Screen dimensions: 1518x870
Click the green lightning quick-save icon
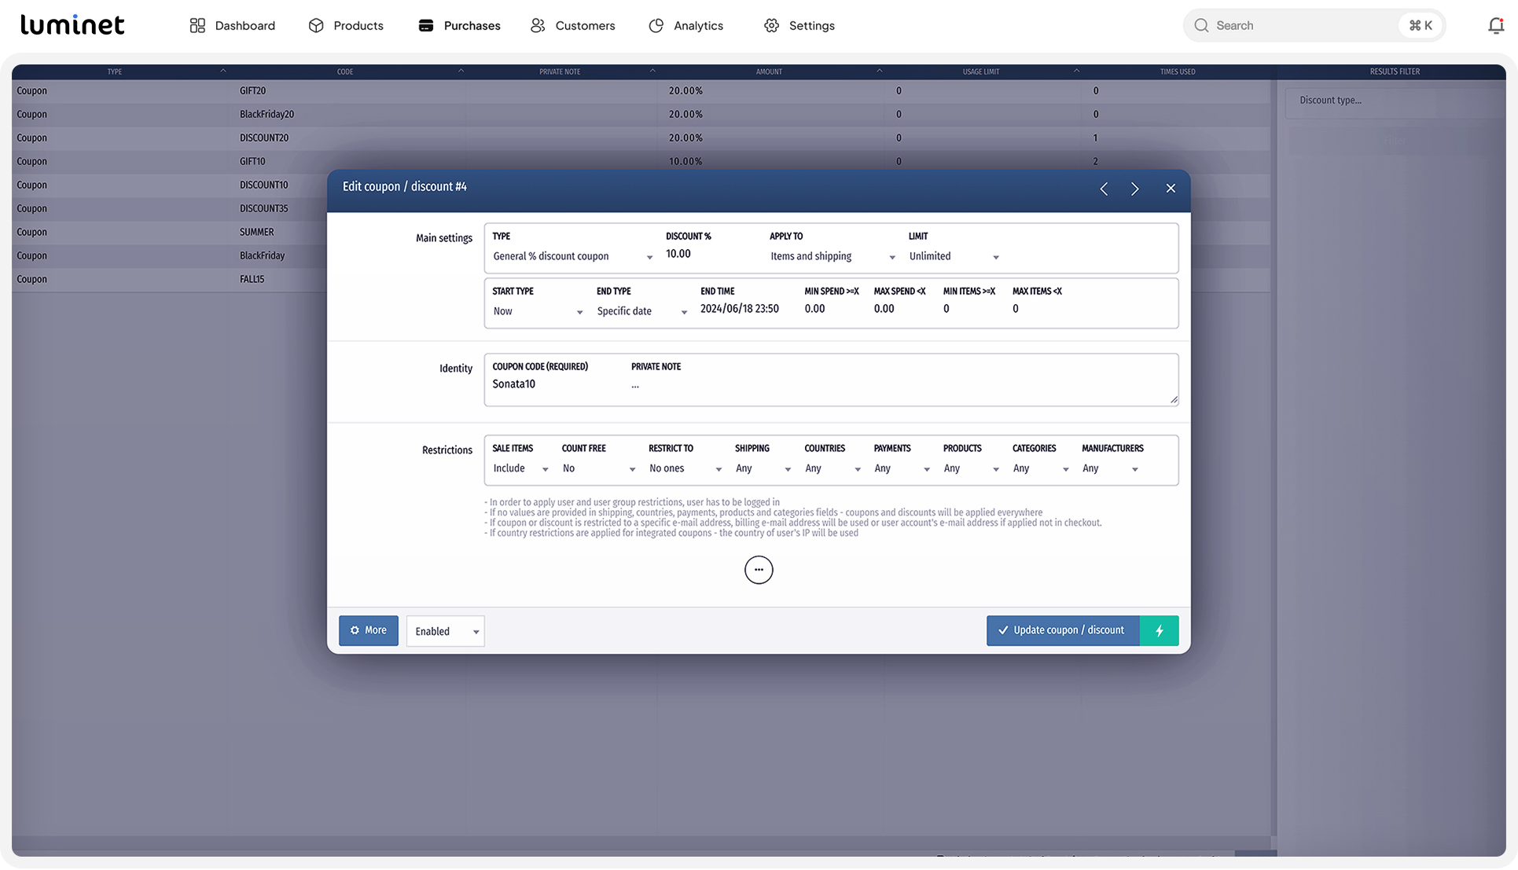[x=1159, y=630]
